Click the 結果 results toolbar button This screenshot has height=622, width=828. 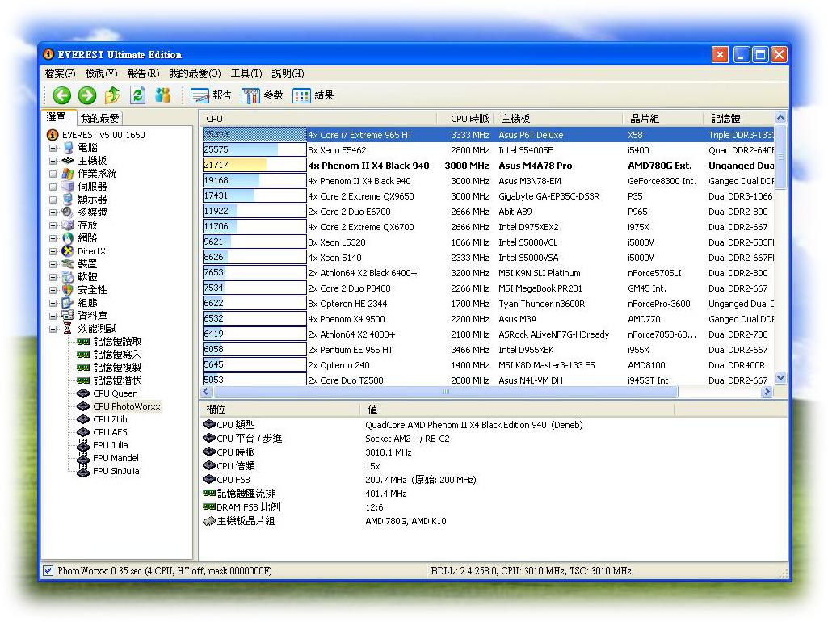click(313, 95)
